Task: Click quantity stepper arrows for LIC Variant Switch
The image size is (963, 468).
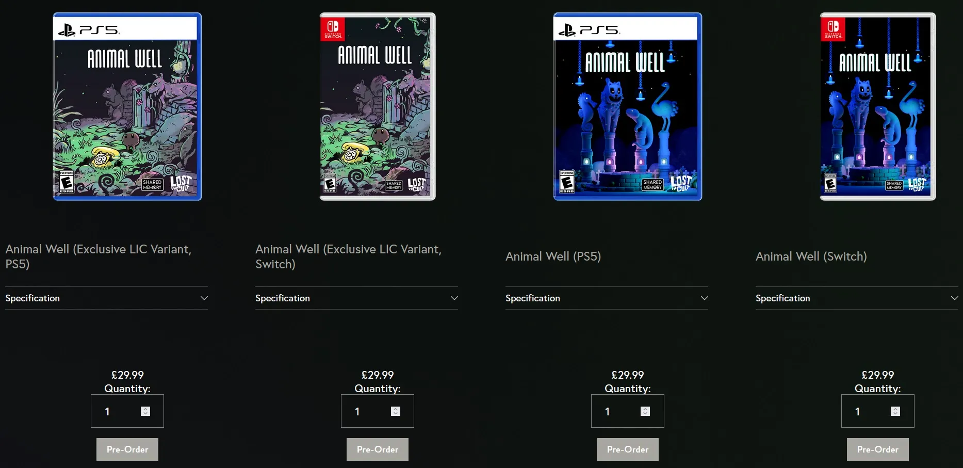Action: pos(396,411)
